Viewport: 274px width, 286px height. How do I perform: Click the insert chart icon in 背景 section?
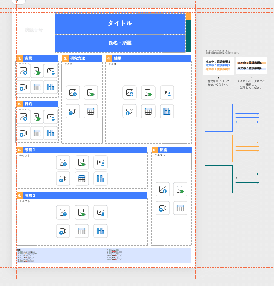[51, 87]
